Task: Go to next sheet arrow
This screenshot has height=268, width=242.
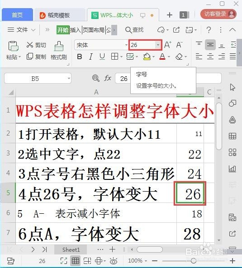Action: [33, 249]
